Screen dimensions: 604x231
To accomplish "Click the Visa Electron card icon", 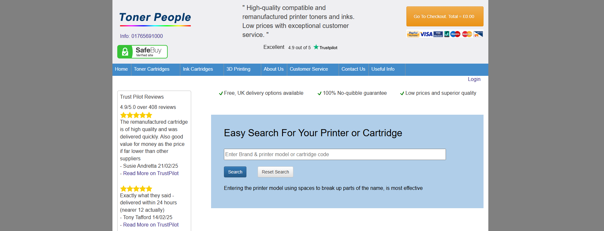I will coord(438,34).
